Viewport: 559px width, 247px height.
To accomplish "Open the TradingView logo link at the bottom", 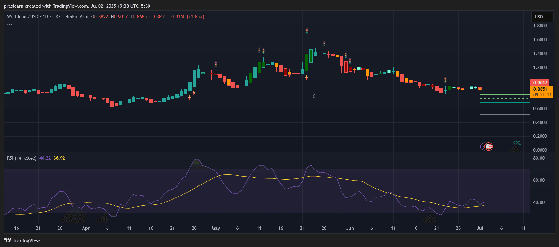I will [x=22, y=241].
